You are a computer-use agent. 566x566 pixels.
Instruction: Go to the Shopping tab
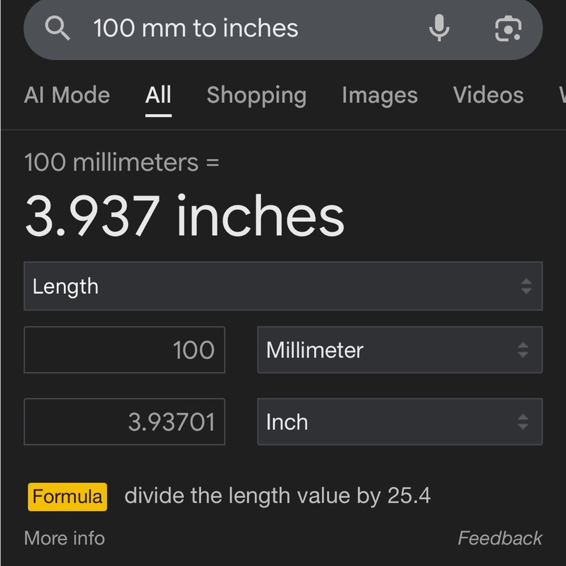256,96
